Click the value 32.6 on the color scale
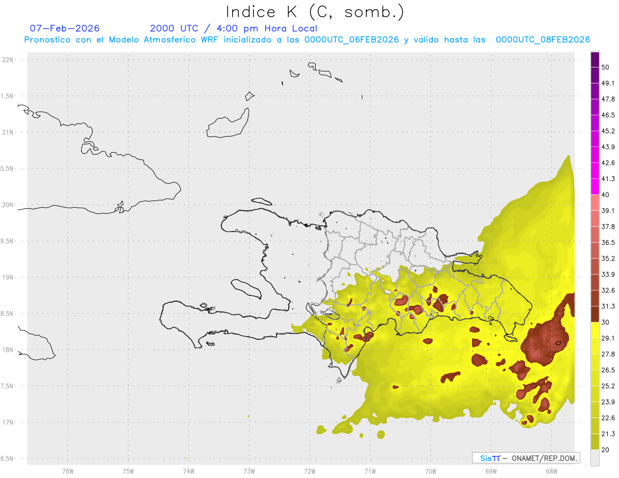 pos(608,290)
